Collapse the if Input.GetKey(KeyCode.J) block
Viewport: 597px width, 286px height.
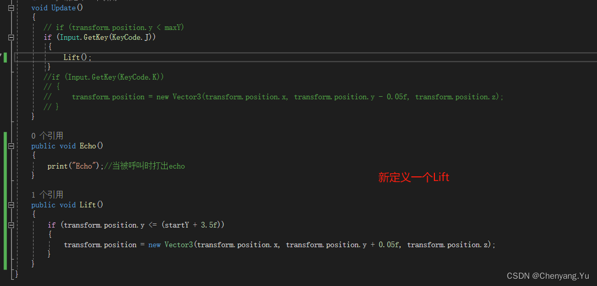coord(11,37)
